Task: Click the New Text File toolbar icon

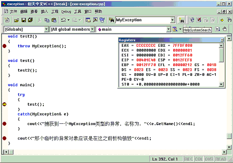Action: tap(7, 20)
